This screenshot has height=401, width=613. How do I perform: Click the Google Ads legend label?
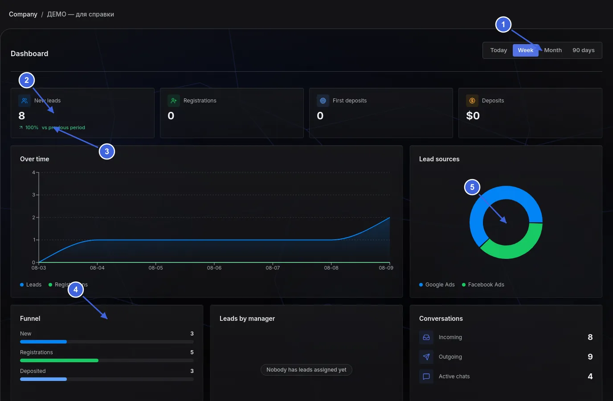[x=440, y=285]
